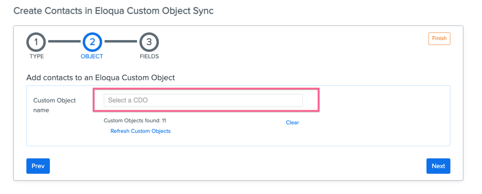Refresh Custom Objects list
The width and height of the screenshot is (482, 194).
(x=141, y=131)
